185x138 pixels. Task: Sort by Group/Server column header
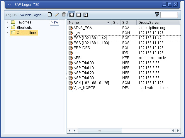pos(158,22)
